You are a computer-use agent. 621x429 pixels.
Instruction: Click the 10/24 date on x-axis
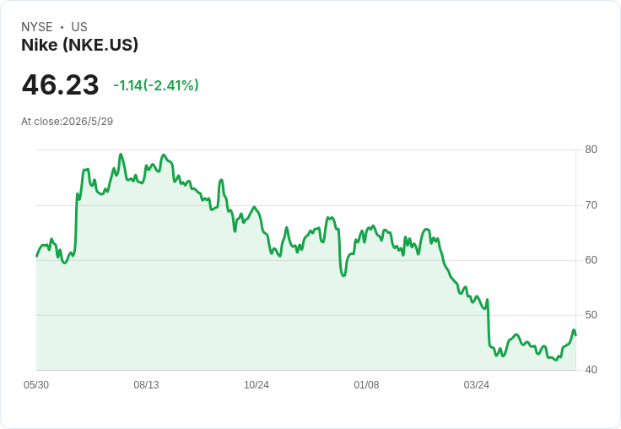256,384
